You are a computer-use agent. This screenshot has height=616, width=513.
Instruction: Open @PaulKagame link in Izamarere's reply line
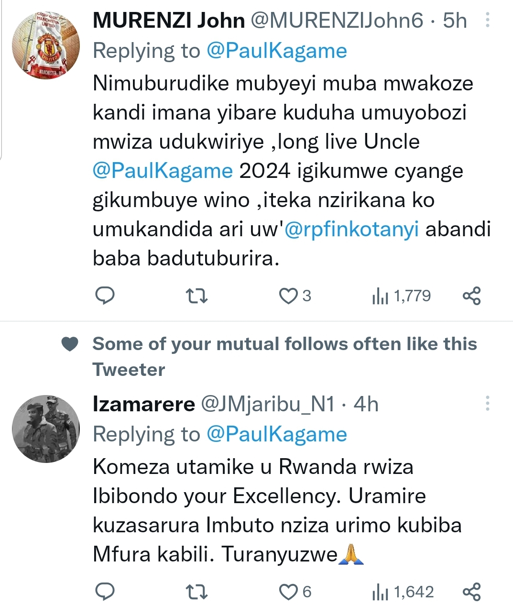click(x=276, y=434)
